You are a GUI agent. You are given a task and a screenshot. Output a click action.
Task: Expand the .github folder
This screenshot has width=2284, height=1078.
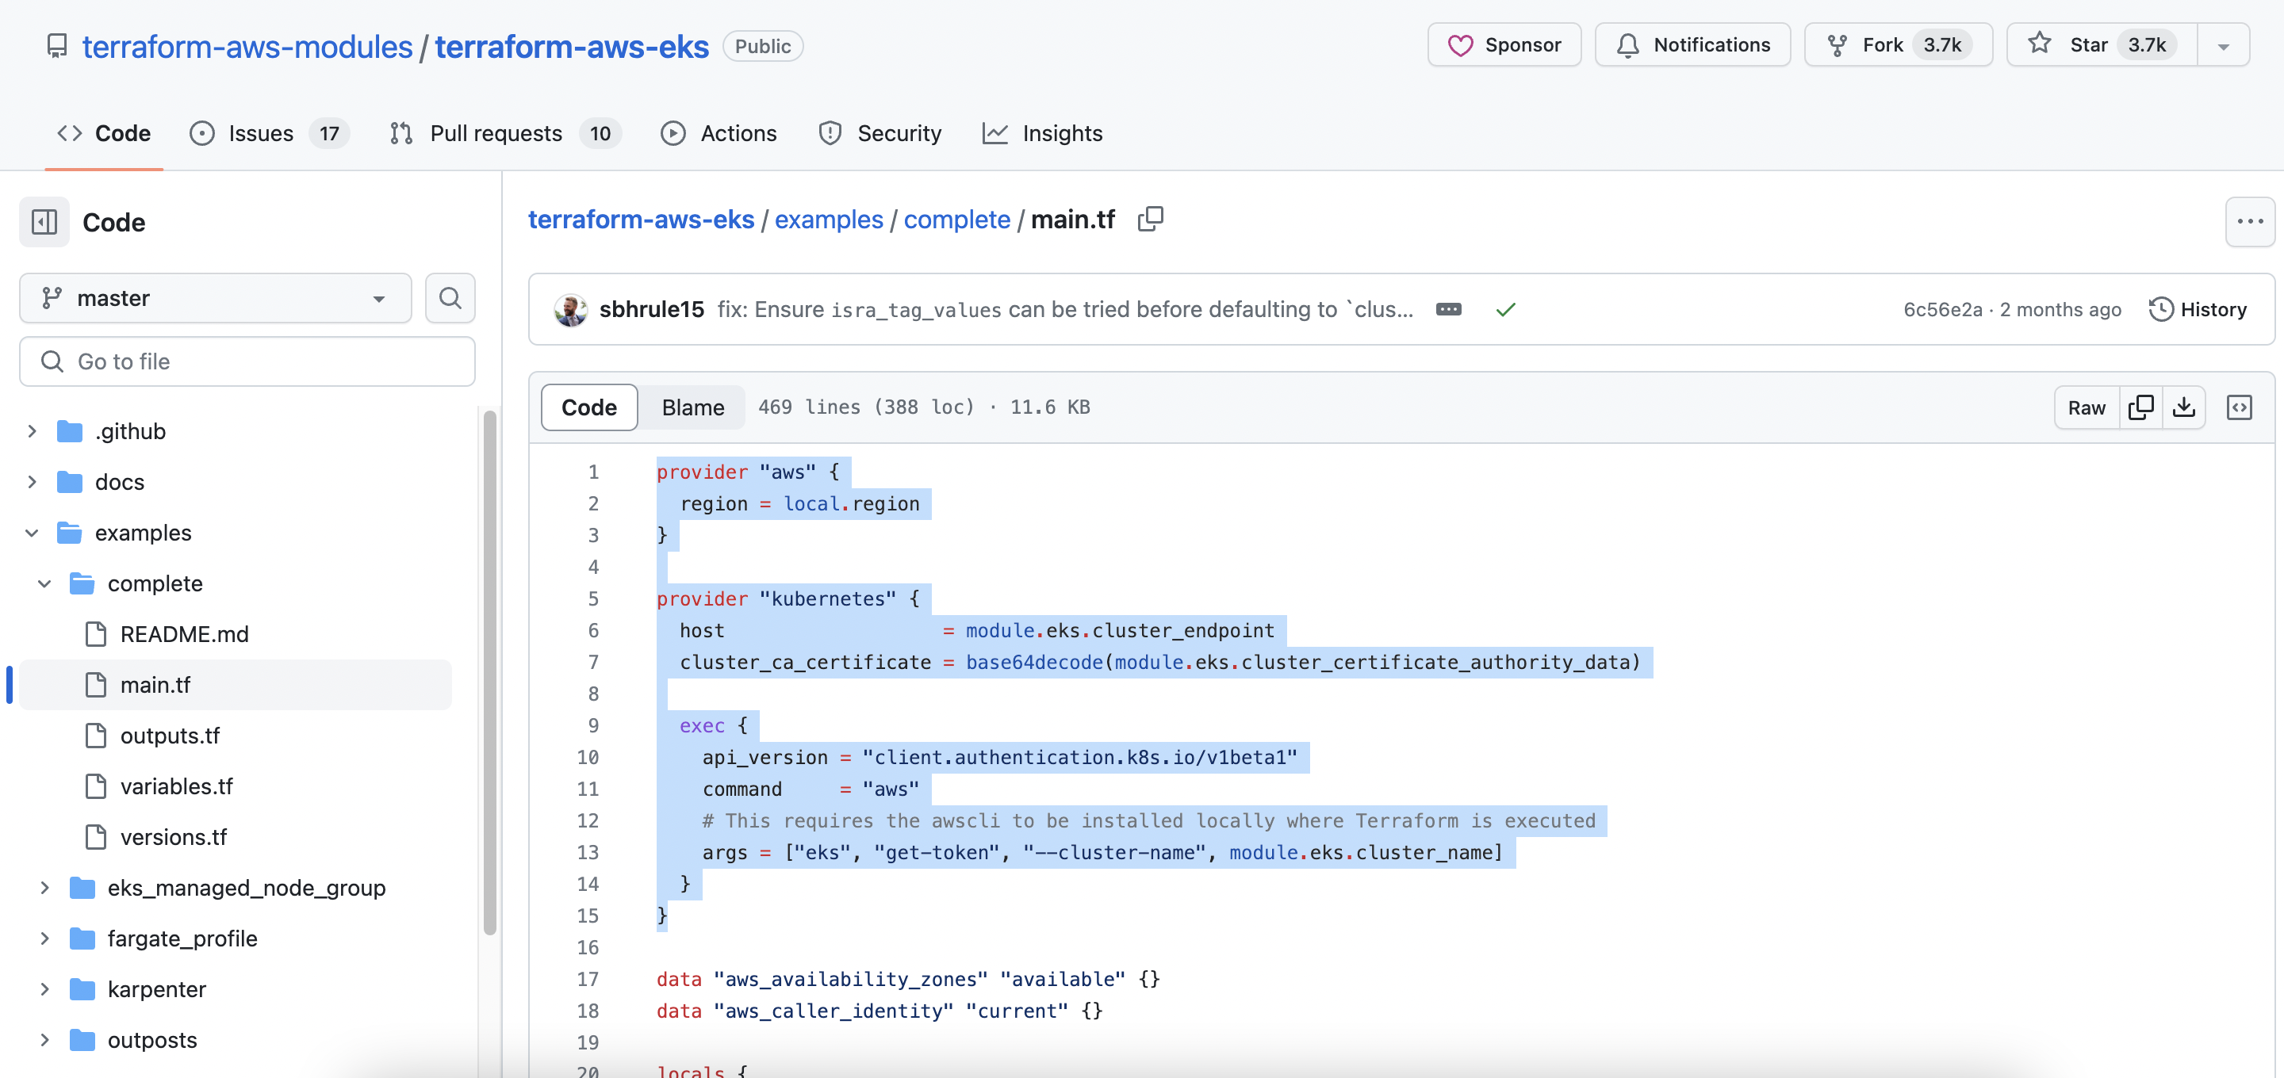coord(32,432)
